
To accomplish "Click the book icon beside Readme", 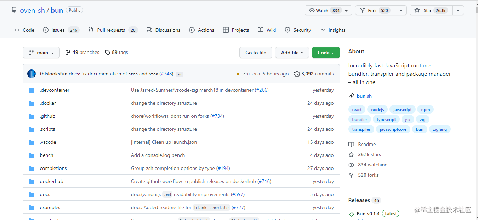I will tap(351, 144).
